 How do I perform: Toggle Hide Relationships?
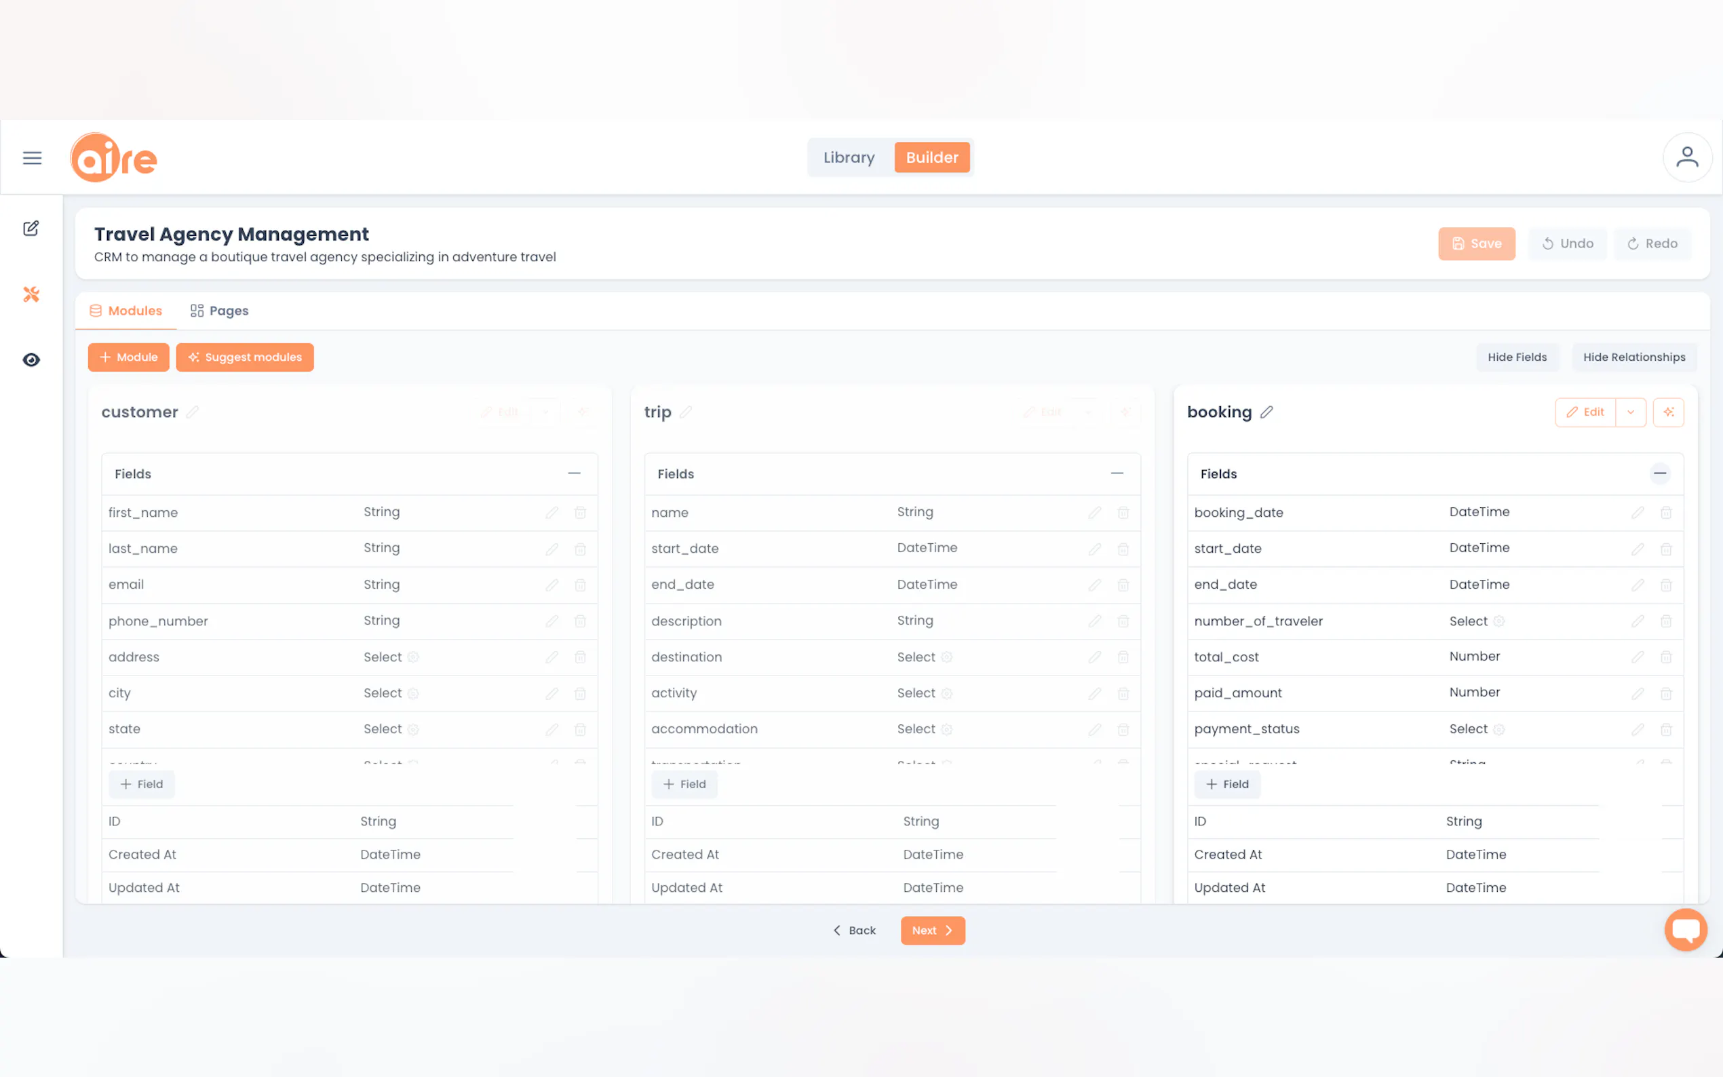[1633, 357]
